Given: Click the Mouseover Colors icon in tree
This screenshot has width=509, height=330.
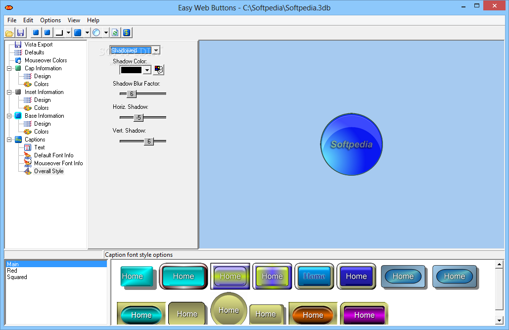Looking at the screenshot, I should pos(18,60).
